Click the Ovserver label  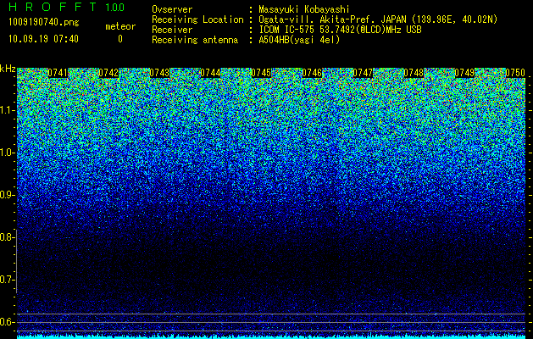point(172,9)
